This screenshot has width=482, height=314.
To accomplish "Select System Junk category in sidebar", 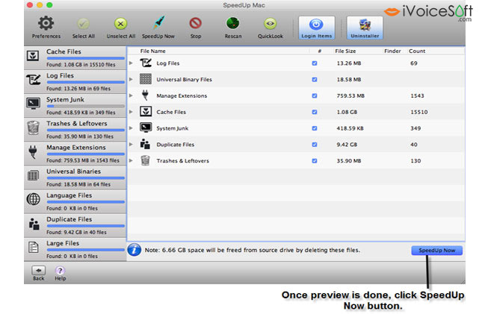I will click(75, 106).
